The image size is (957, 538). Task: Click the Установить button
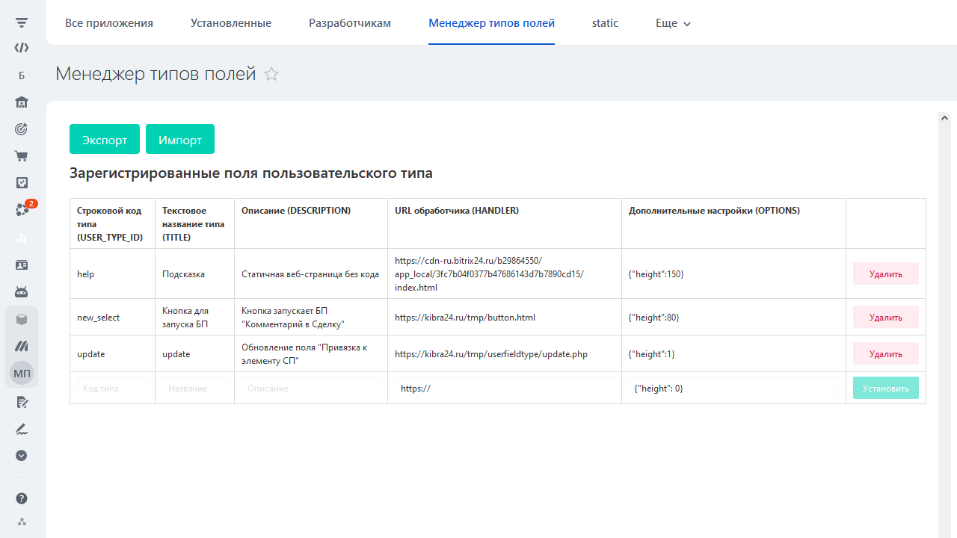pyautogui.click(x=885, y=389)
